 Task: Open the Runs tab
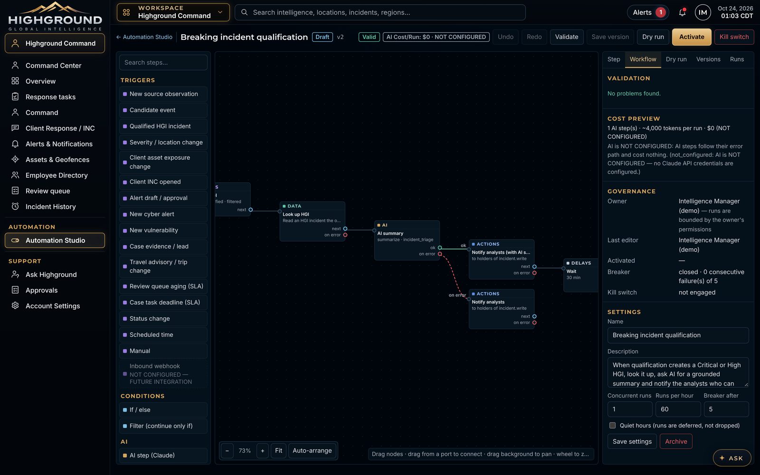[x=737, y=59]
